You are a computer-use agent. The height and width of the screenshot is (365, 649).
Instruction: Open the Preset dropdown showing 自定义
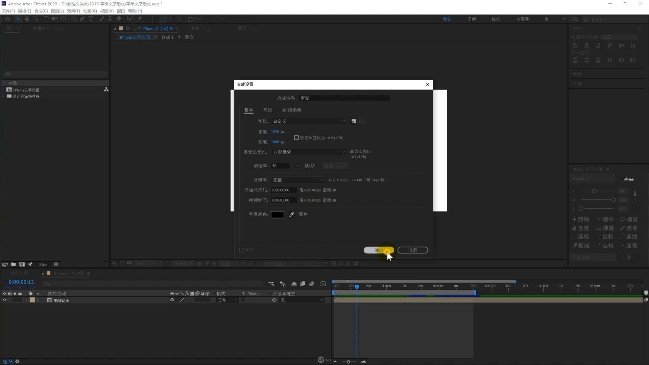(x=308, y=121)
